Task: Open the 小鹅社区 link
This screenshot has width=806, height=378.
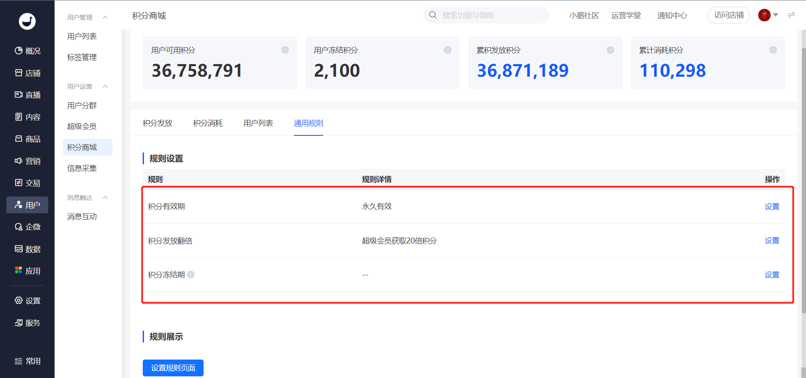Action: tap(584, 15)
